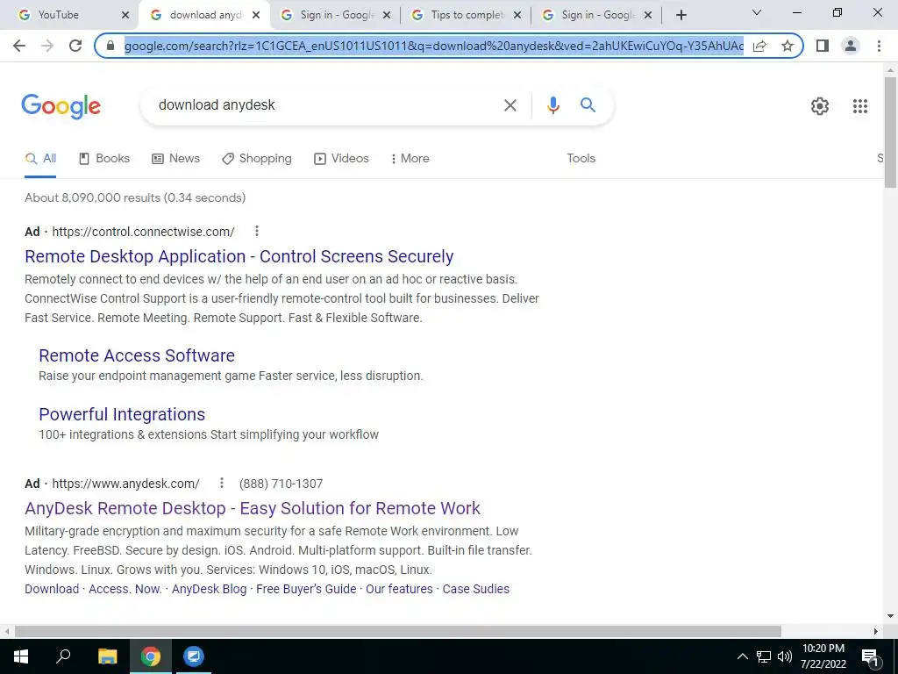Viewport: 898px width, 674px height.
Task: Switch to the YouTube browser tab
Action: [67, 15]
